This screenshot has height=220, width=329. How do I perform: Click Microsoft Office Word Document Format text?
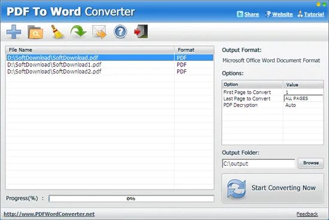(x=271, y=60)
